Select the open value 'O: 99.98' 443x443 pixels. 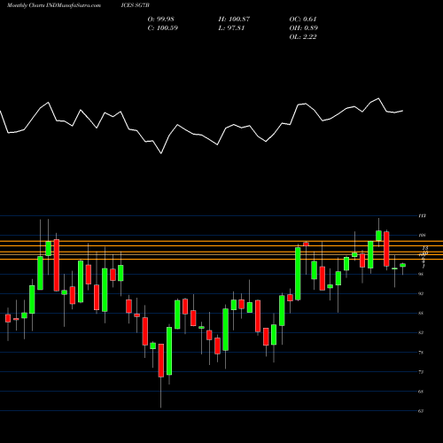[160, 19]
